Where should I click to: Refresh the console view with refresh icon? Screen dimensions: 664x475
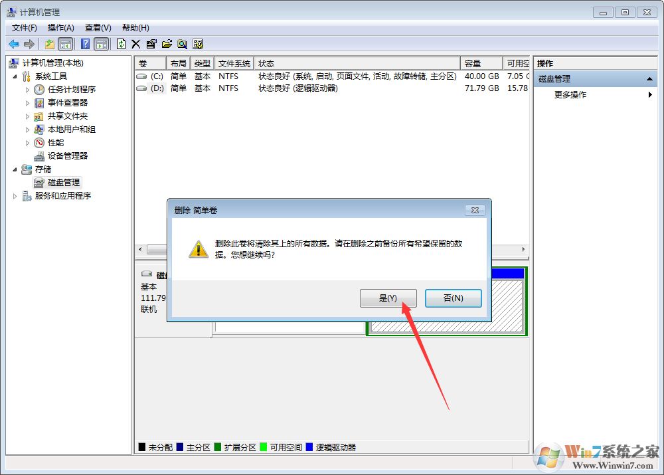(x=121, y=44)
